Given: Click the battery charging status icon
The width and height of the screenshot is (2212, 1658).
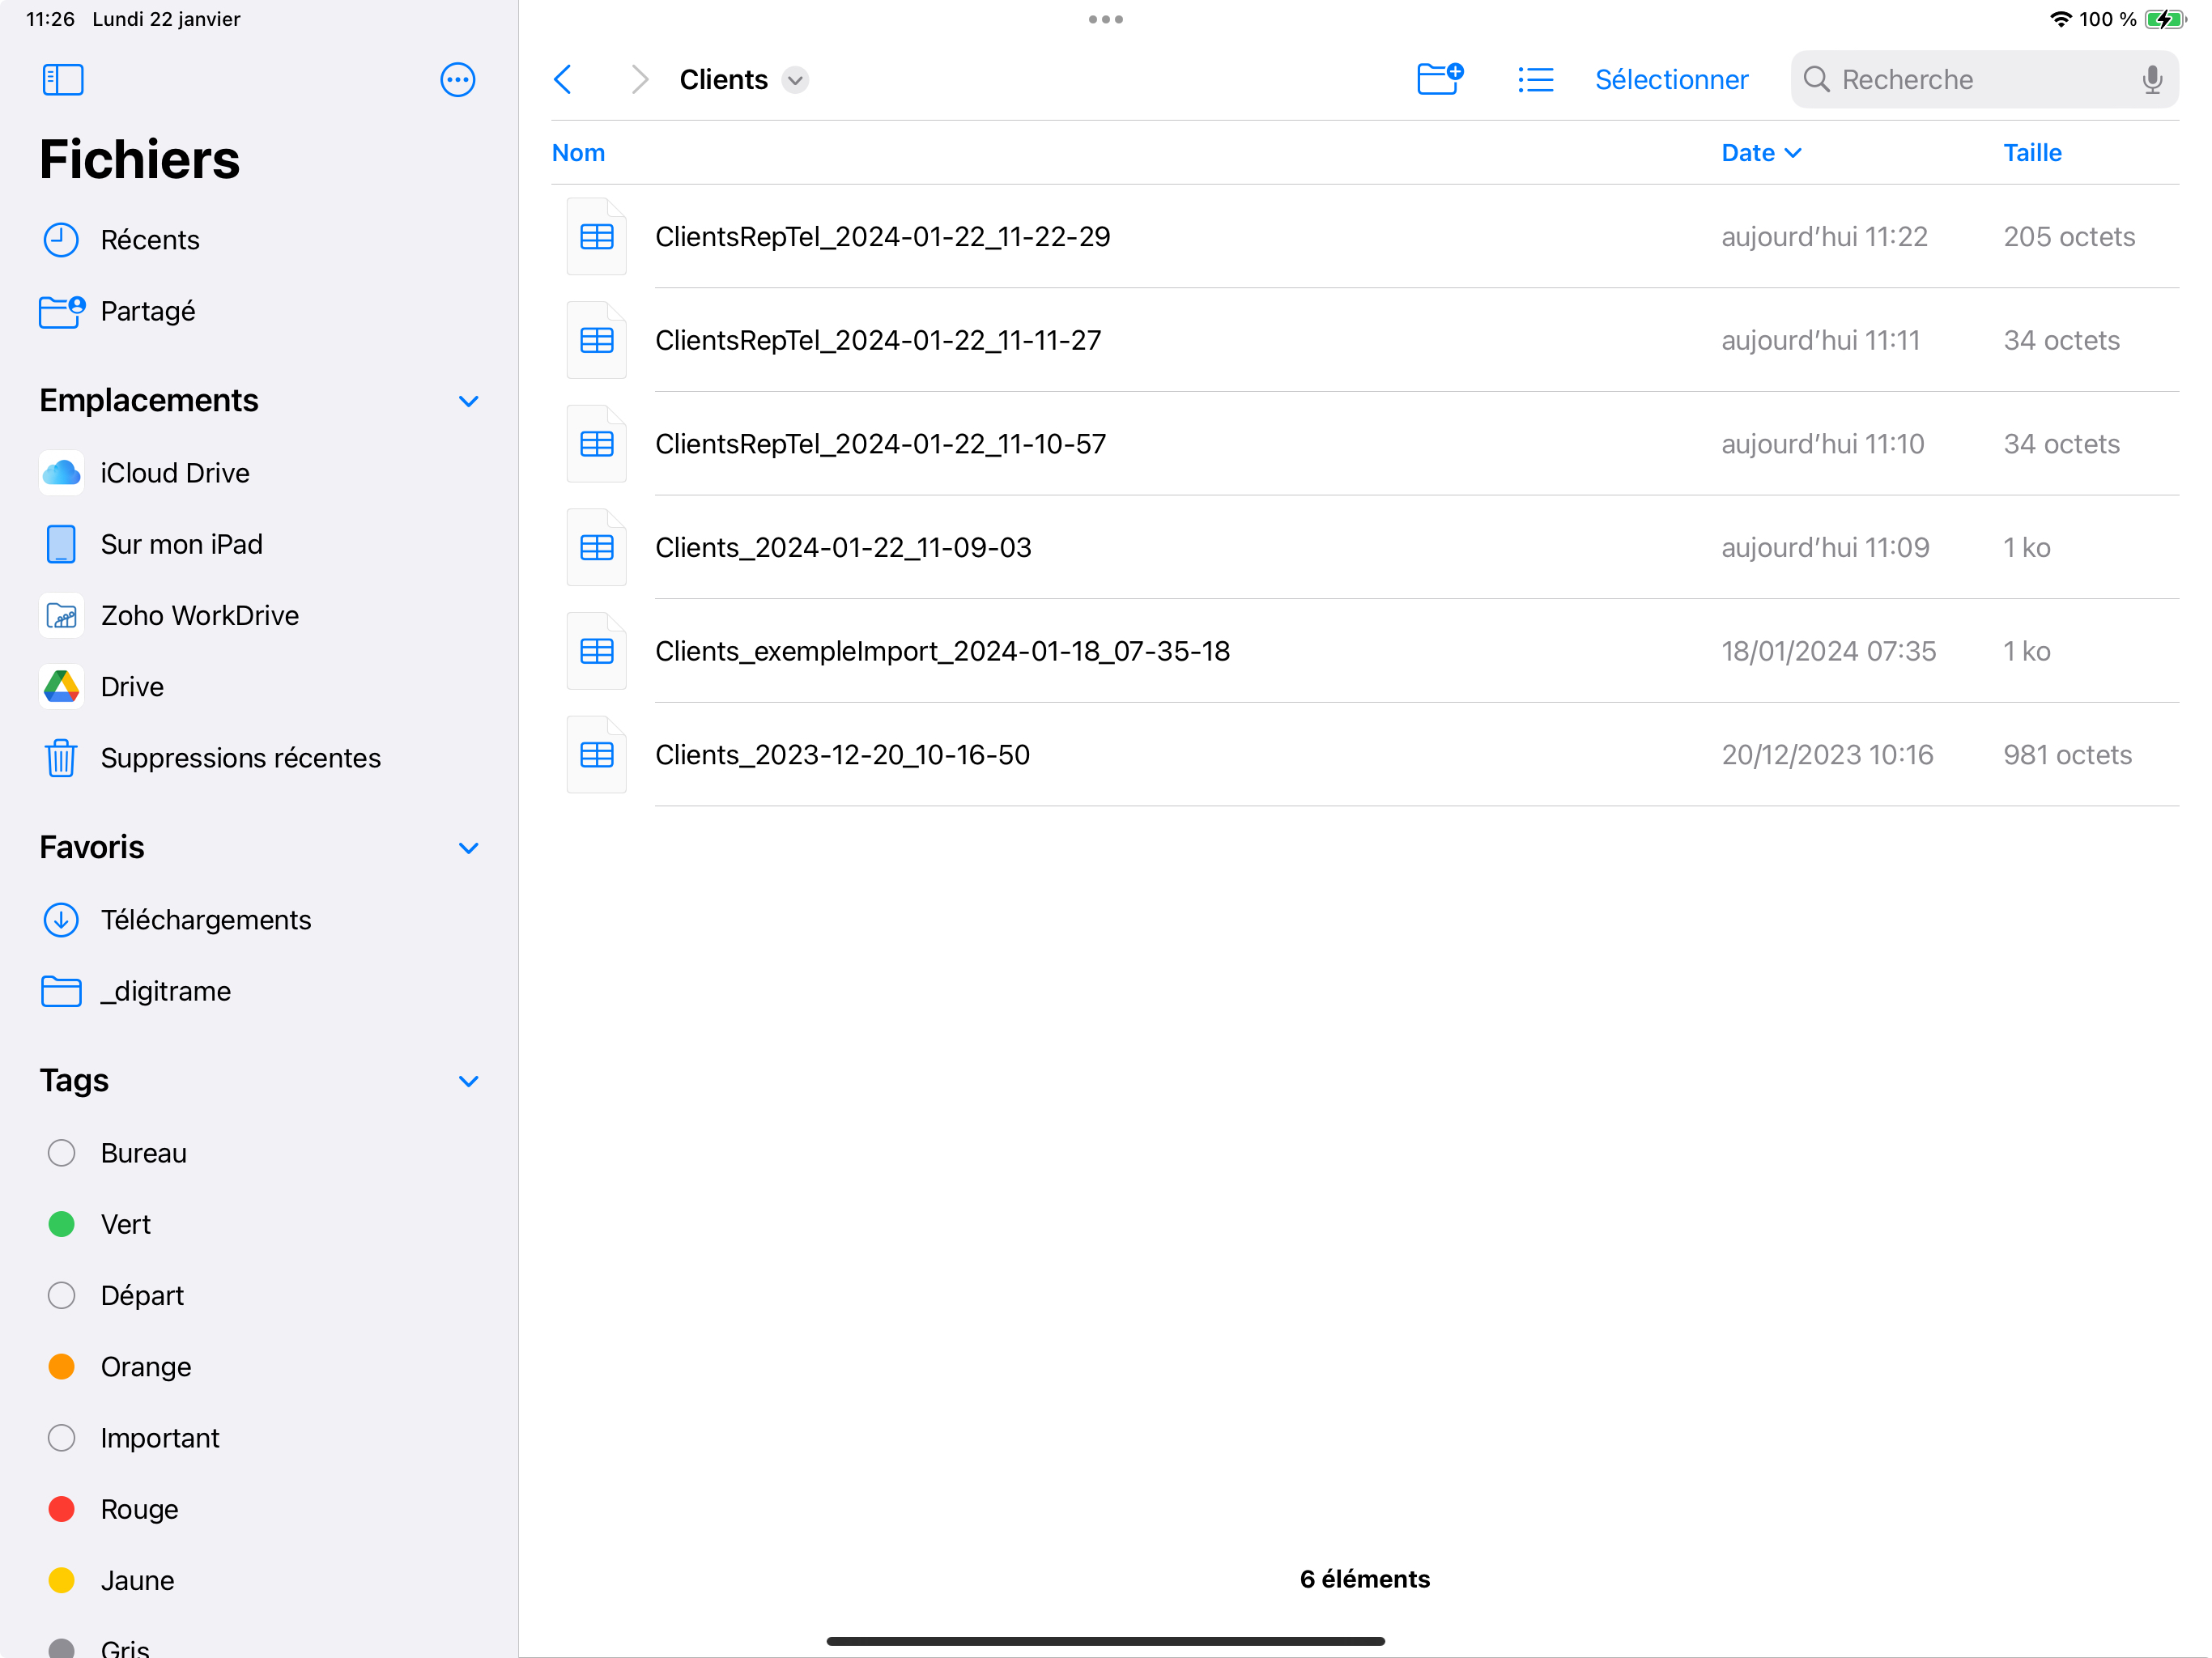Looking at the screenshot, I should coord(2165,19).
